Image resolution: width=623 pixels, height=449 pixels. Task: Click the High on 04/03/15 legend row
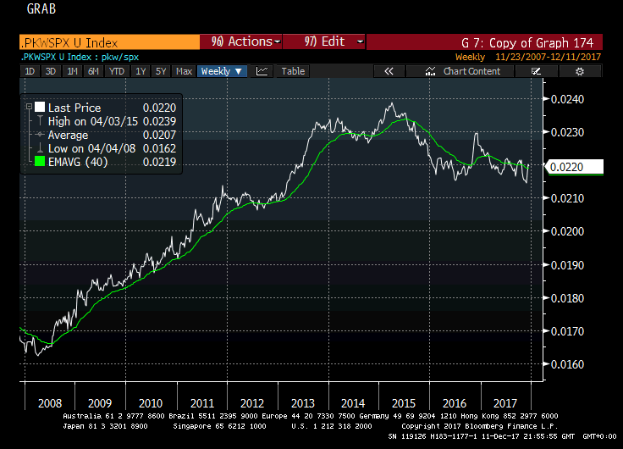(106, 121)
